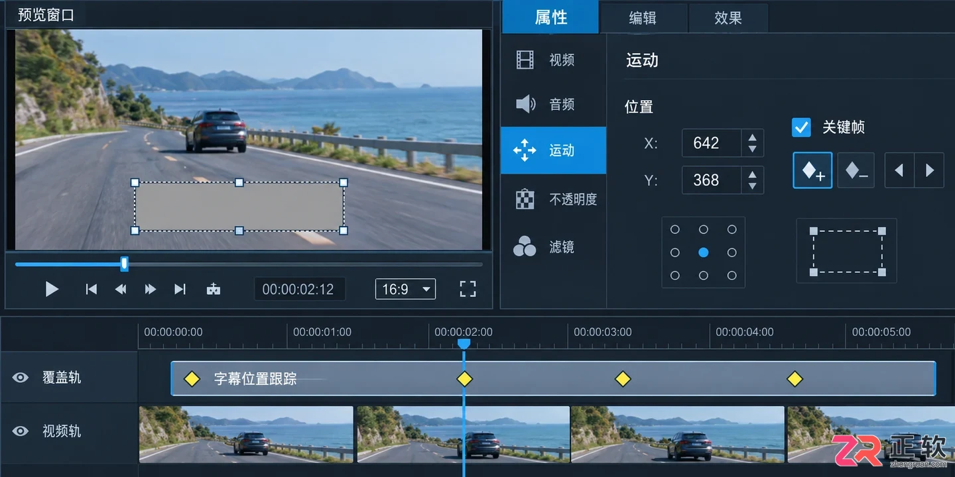Viewport: 955px width, 477px height.
Task: Select the top-left anchor point radio button
Action: click(x=675, y=229)
